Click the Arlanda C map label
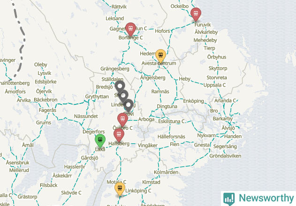Image resolution: width=296 pixels, height=206 pixels. (x=225, y=101)
